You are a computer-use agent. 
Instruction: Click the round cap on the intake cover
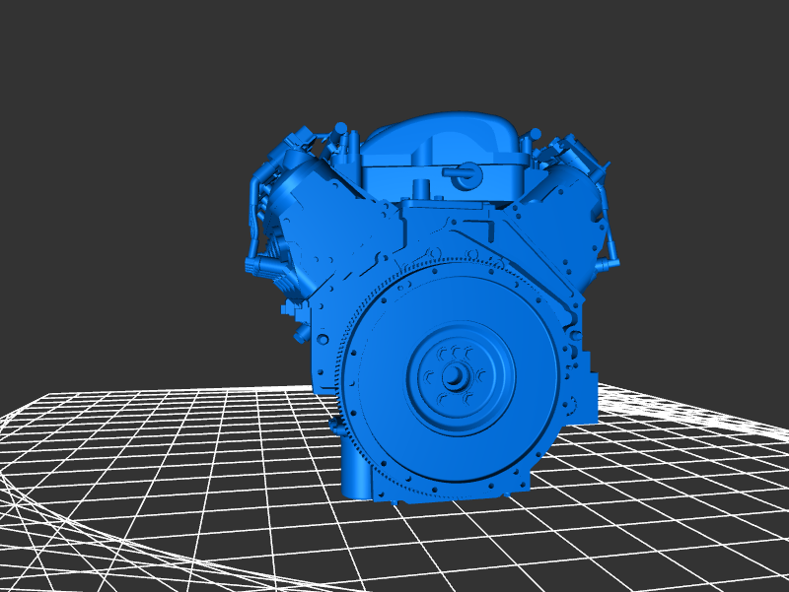[463, 174]
